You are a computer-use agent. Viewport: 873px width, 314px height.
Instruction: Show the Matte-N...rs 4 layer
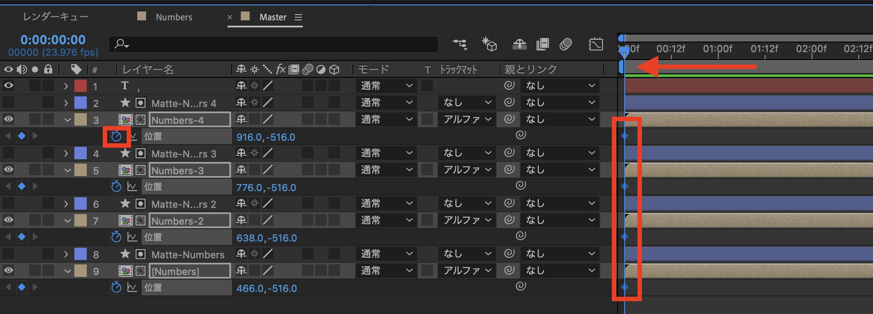click(8, 103)
